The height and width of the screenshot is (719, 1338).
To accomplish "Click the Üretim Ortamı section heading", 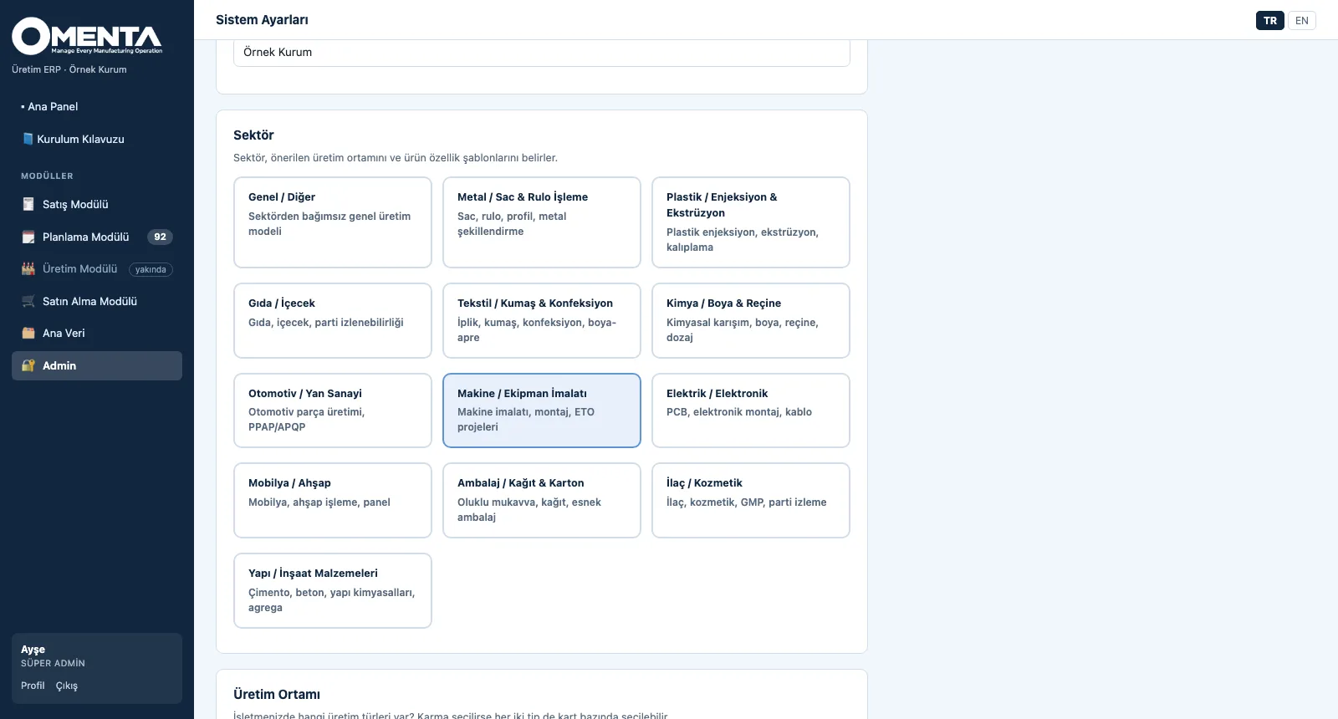I will [x=277, y=695].
